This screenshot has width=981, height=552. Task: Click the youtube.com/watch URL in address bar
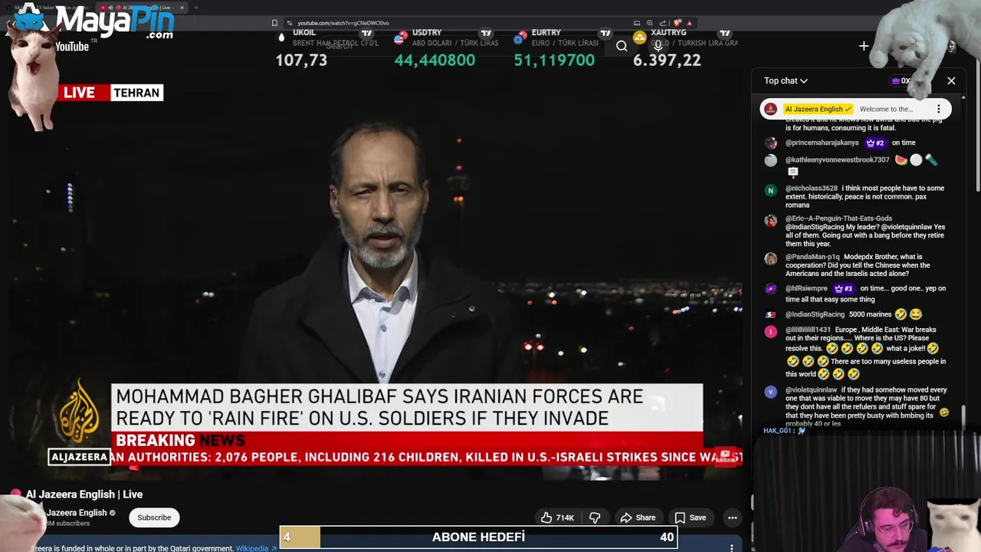[343, 23]
